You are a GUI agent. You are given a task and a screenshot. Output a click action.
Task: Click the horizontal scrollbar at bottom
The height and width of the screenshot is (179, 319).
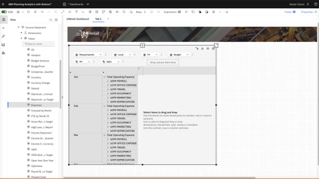(x=159, y=178)
